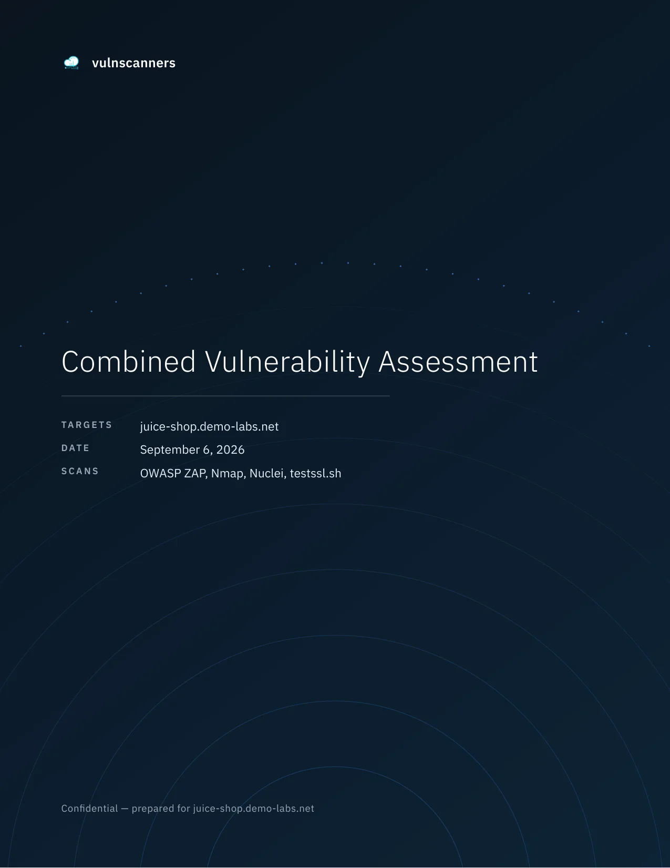Select the Combined Vulnerability Assessment title
Image resolution: width=670 pixels, height=868 pixels.
point(300,362)
